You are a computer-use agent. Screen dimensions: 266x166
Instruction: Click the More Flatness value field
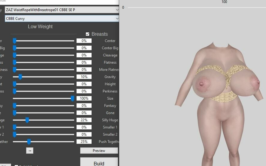pyautogui.click(x=84, y=70)
